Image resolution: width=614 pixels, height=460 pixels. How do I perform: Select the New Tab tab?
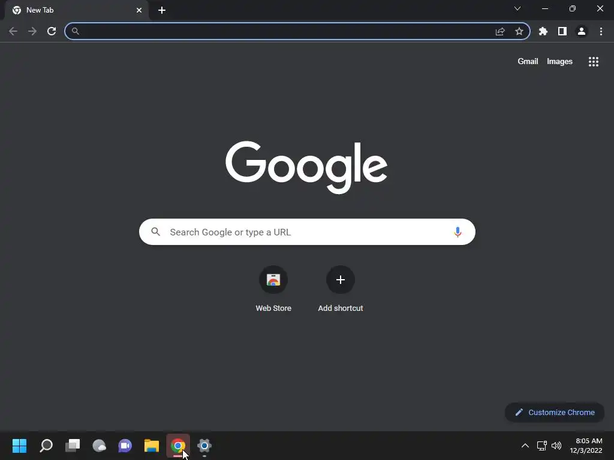point(77,10)
